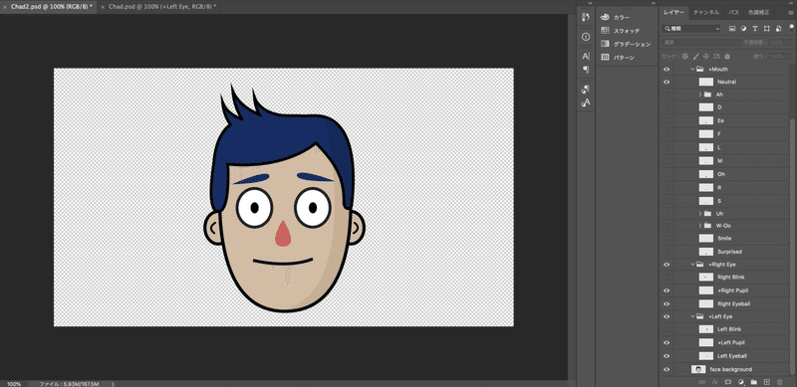Collapse the +Left Eye group

click(692, 316)
